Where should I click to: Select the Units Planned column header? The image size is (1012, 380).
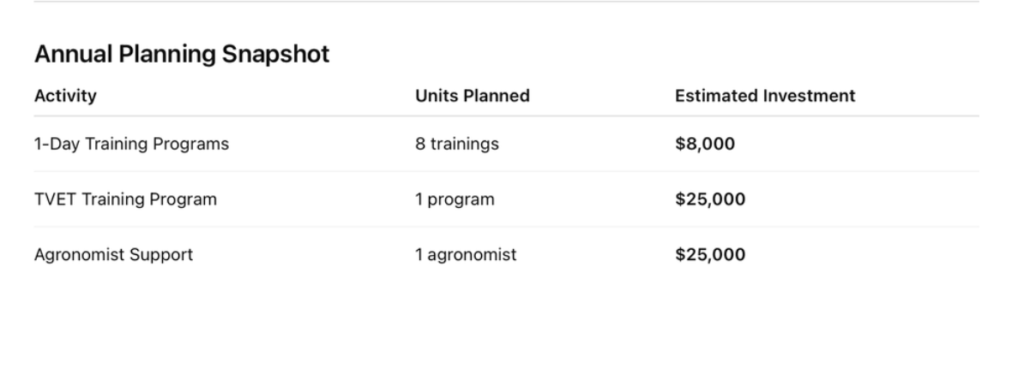click(x=472, y=96)
